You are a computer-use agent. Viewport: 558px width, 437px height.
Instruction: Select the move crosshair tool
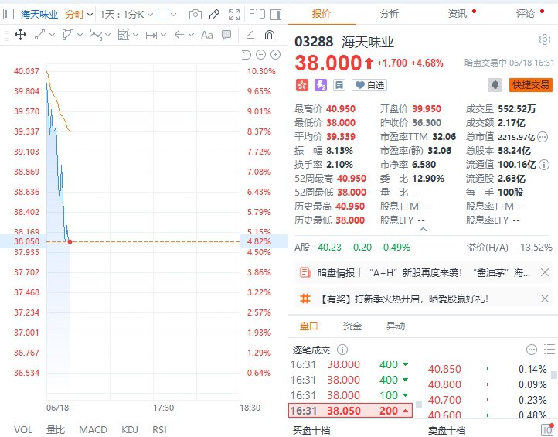pyautogui.click(x=20, y=35)
